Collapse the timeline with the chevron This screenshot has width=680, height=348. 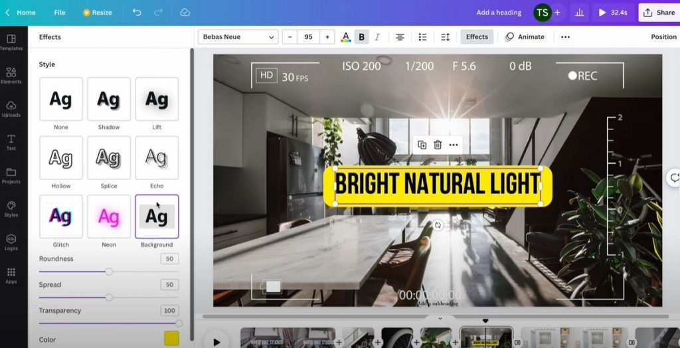tap(440, 319)
